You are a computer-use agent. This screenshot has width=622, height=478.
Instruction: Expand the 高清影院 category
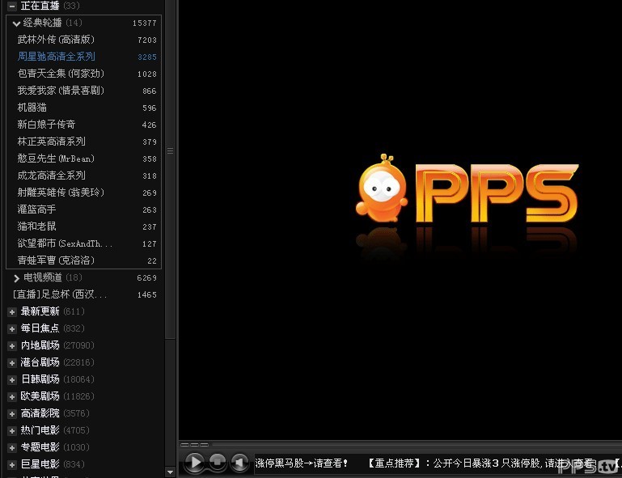[x=12, y=414]
